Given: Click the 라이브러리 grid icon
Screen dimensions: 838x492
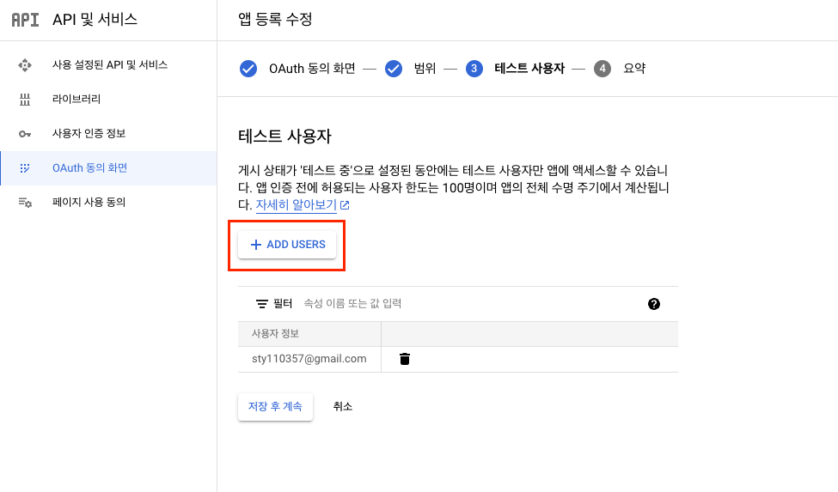Looking at the screenshot, I should coord(25,100).
